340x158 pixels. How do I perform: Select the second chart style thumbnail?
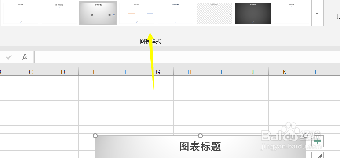[59, 13]
